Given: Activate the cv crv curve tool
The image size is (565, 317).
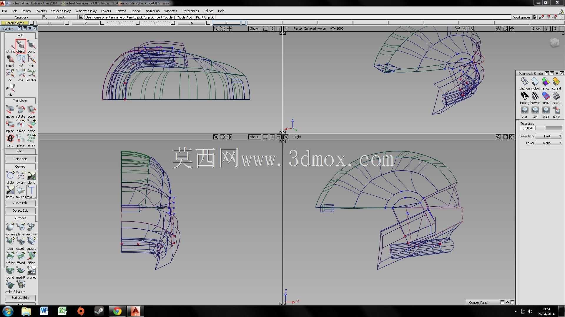Looking at the screenshot, I should [x=21, y=178].
